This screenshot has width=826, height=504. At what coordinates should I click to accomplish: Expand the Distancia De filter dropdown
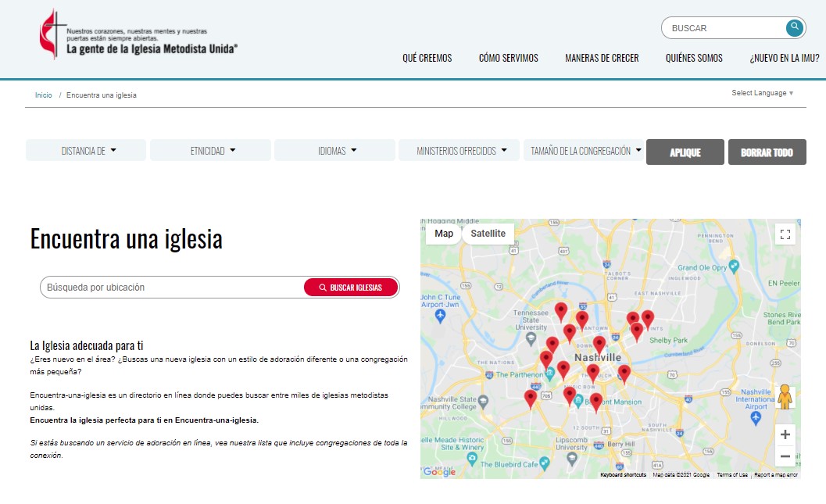pyautogui.click(x=87, y=151)
